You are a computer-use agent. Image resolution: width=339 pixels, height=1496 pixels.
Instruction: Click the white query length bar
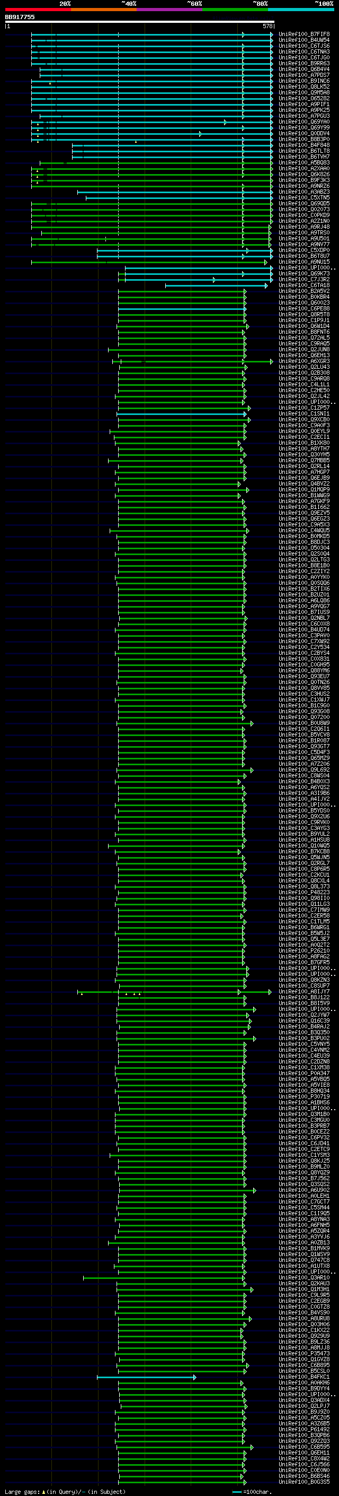(x=140, y=21)
